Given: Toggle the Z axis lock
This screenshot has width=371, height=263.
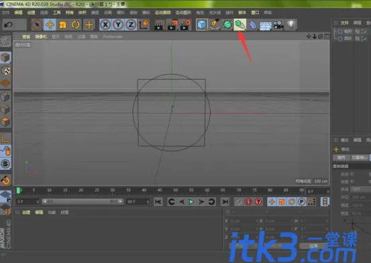Looking at the screenshot, I should coord(131,25).
